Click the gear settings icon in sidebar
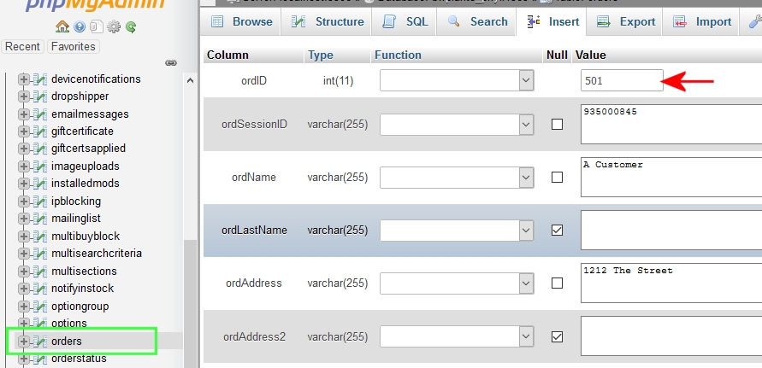This screenshot has height=368, width=762. [x=114, y=27]
